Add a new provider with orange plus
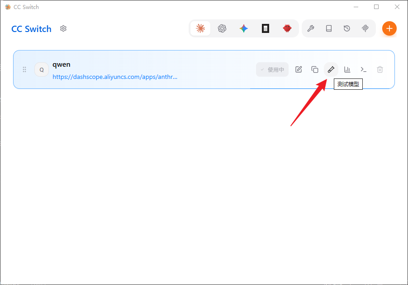This screenshot has height=285, width=408. click(x=389, y=28)
